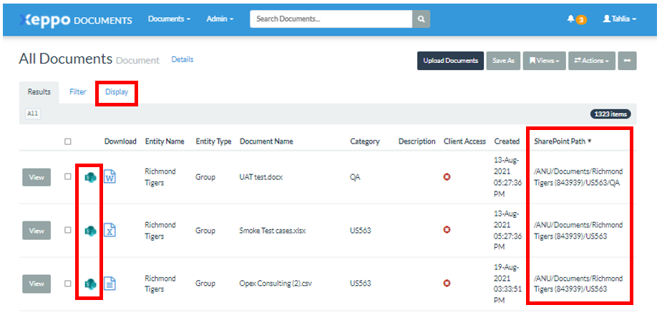This screenshot has height=325, width=662.
Task: Switch to the Filter tab
Action: pyautogui.click(x=77, y=92)
